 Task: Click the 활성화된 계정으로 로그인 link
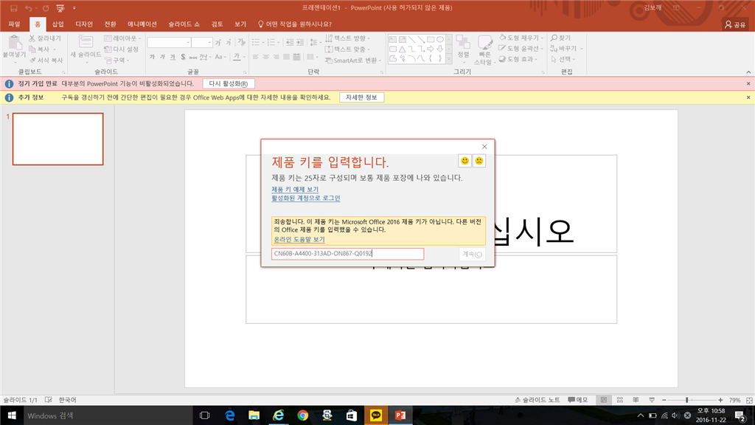coord(306,198)
